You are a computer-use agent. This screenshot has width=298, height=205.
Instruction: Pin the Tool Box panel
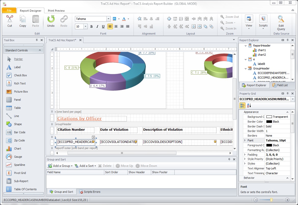pos(37,40)
